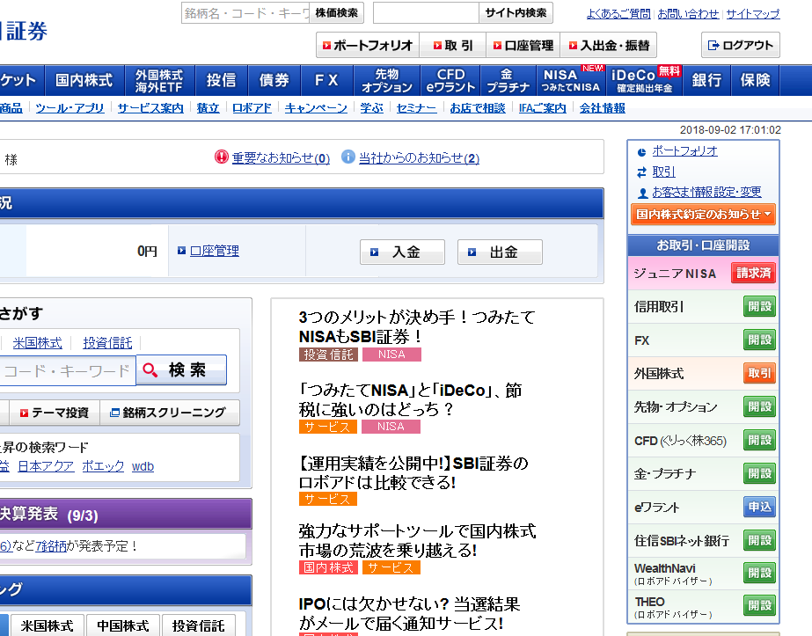This screenshot has height=636, width=812.
Task: Open the 7銘柄 earnings announcement link
Action: [51, 546]
